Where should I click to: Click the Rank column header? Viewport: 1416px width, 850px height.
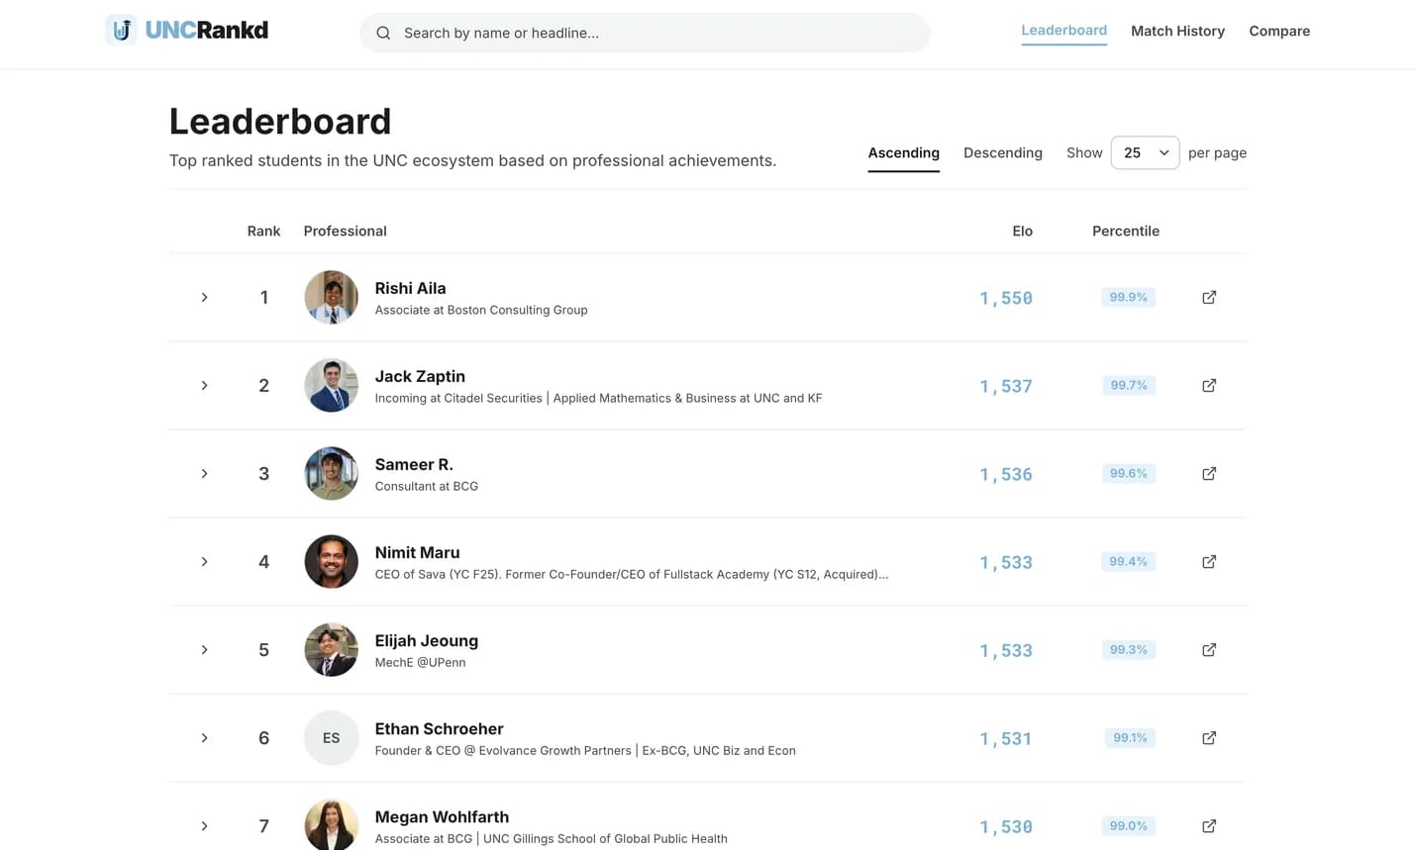click(x=263, y=231)
